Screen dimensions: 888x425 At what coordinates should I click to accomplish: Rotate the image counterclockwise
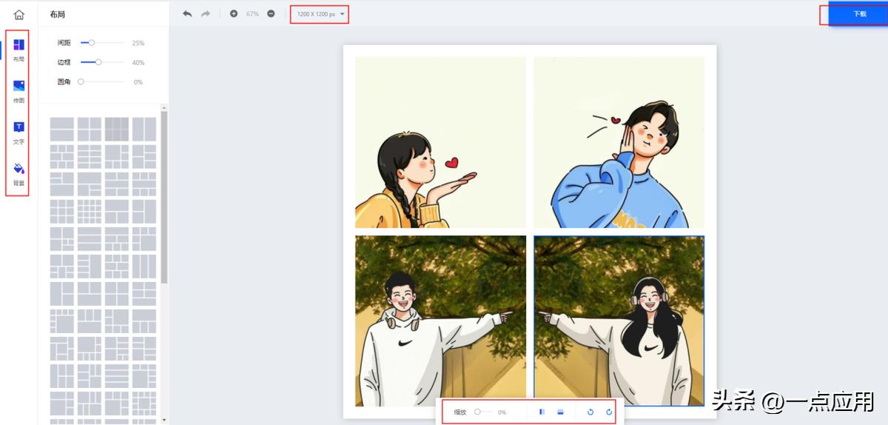[591, 412]
